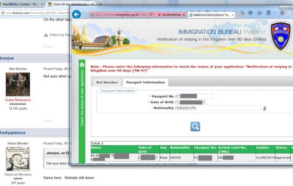Click the Date of Birth input field
The height and width of the screenshot is (186, 293).
[x=191, y=102]
